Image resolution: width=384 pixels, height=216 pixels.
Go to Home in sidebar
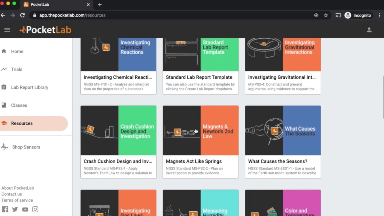tap(17, 51)
